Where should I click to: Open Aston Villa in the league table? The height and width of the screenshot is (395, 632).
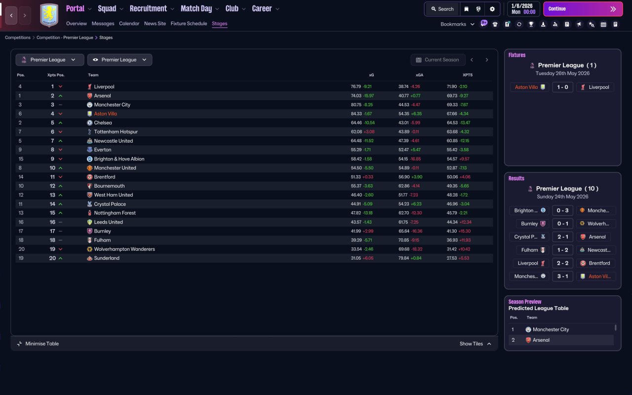click(106, 114)
